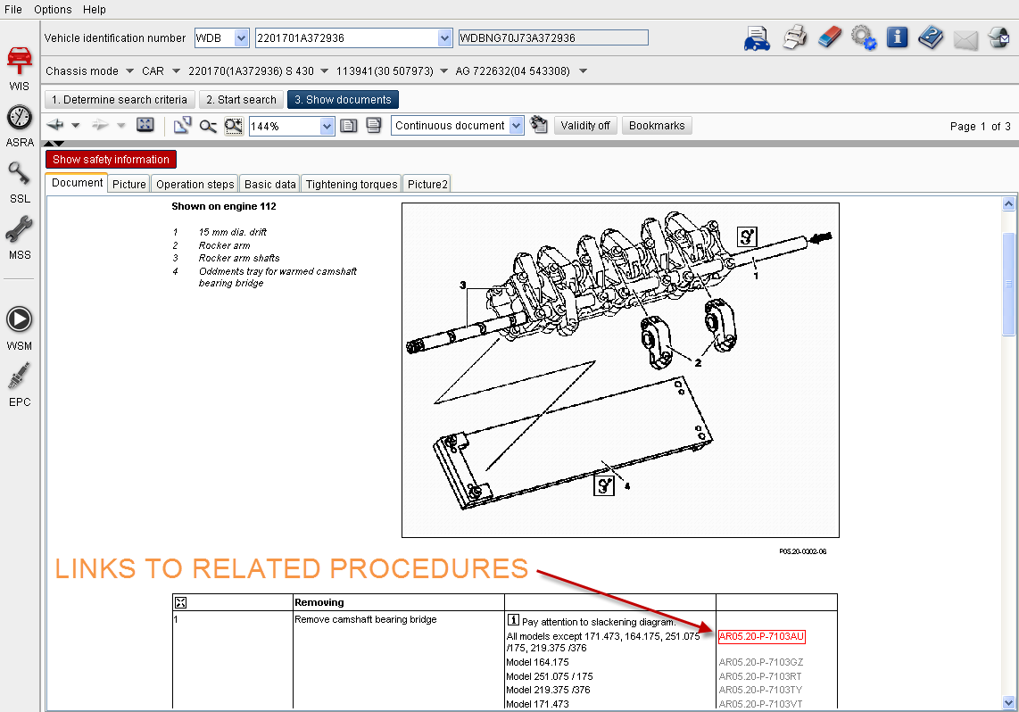Click the single page view icon

(x=349, y=126)
